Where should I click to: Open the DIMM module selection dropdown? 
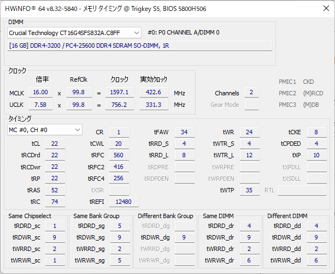(x=134, y=33)
